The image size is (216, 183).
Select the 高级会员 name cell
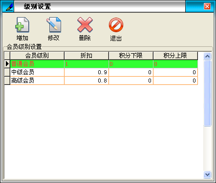[x=37, y=81]
